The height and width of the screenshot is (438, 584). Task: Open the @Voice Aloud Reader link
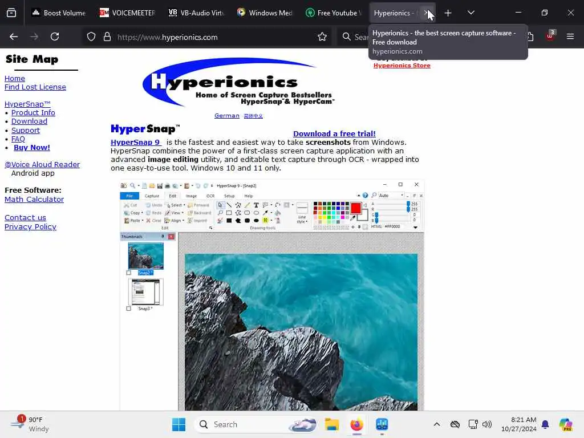[x=42, y=165]
